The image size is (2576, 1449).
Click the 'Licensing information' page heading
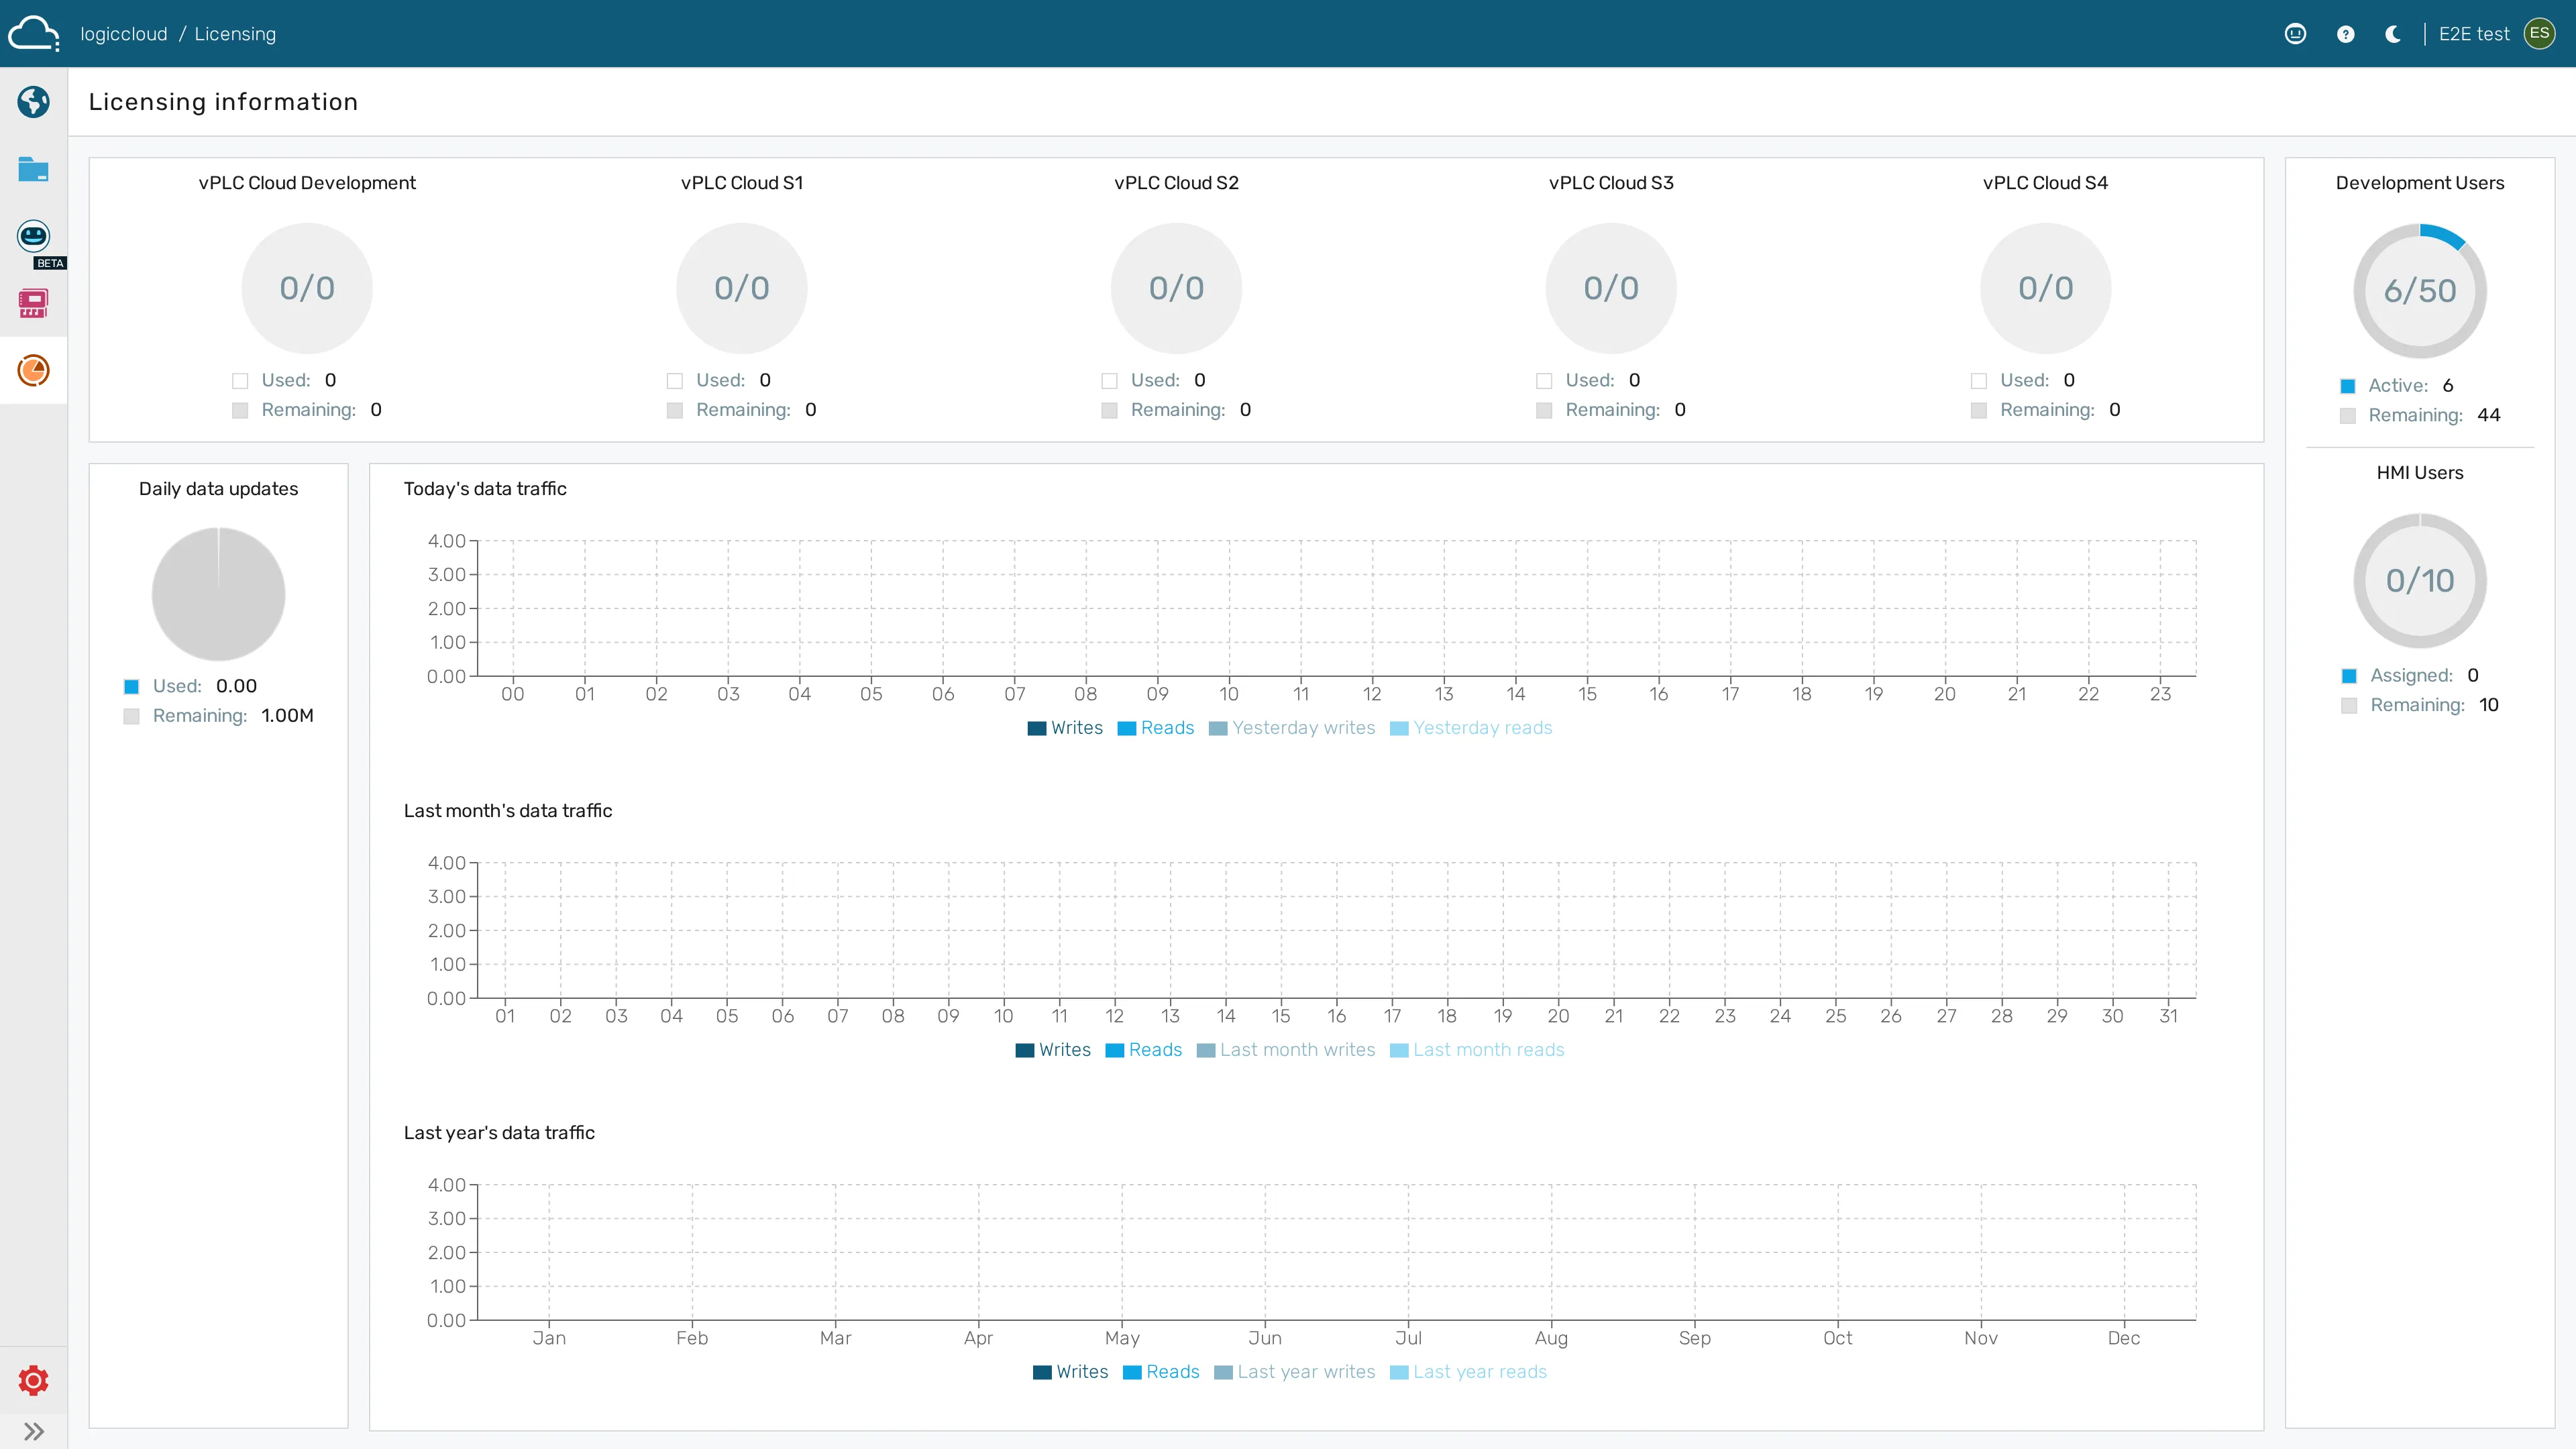[x=223, y=102]
